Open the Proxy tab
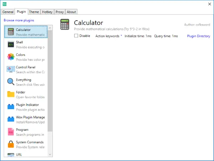Image resolution: width=214 pixels, height=161 pixels. [x=60, y=12]
